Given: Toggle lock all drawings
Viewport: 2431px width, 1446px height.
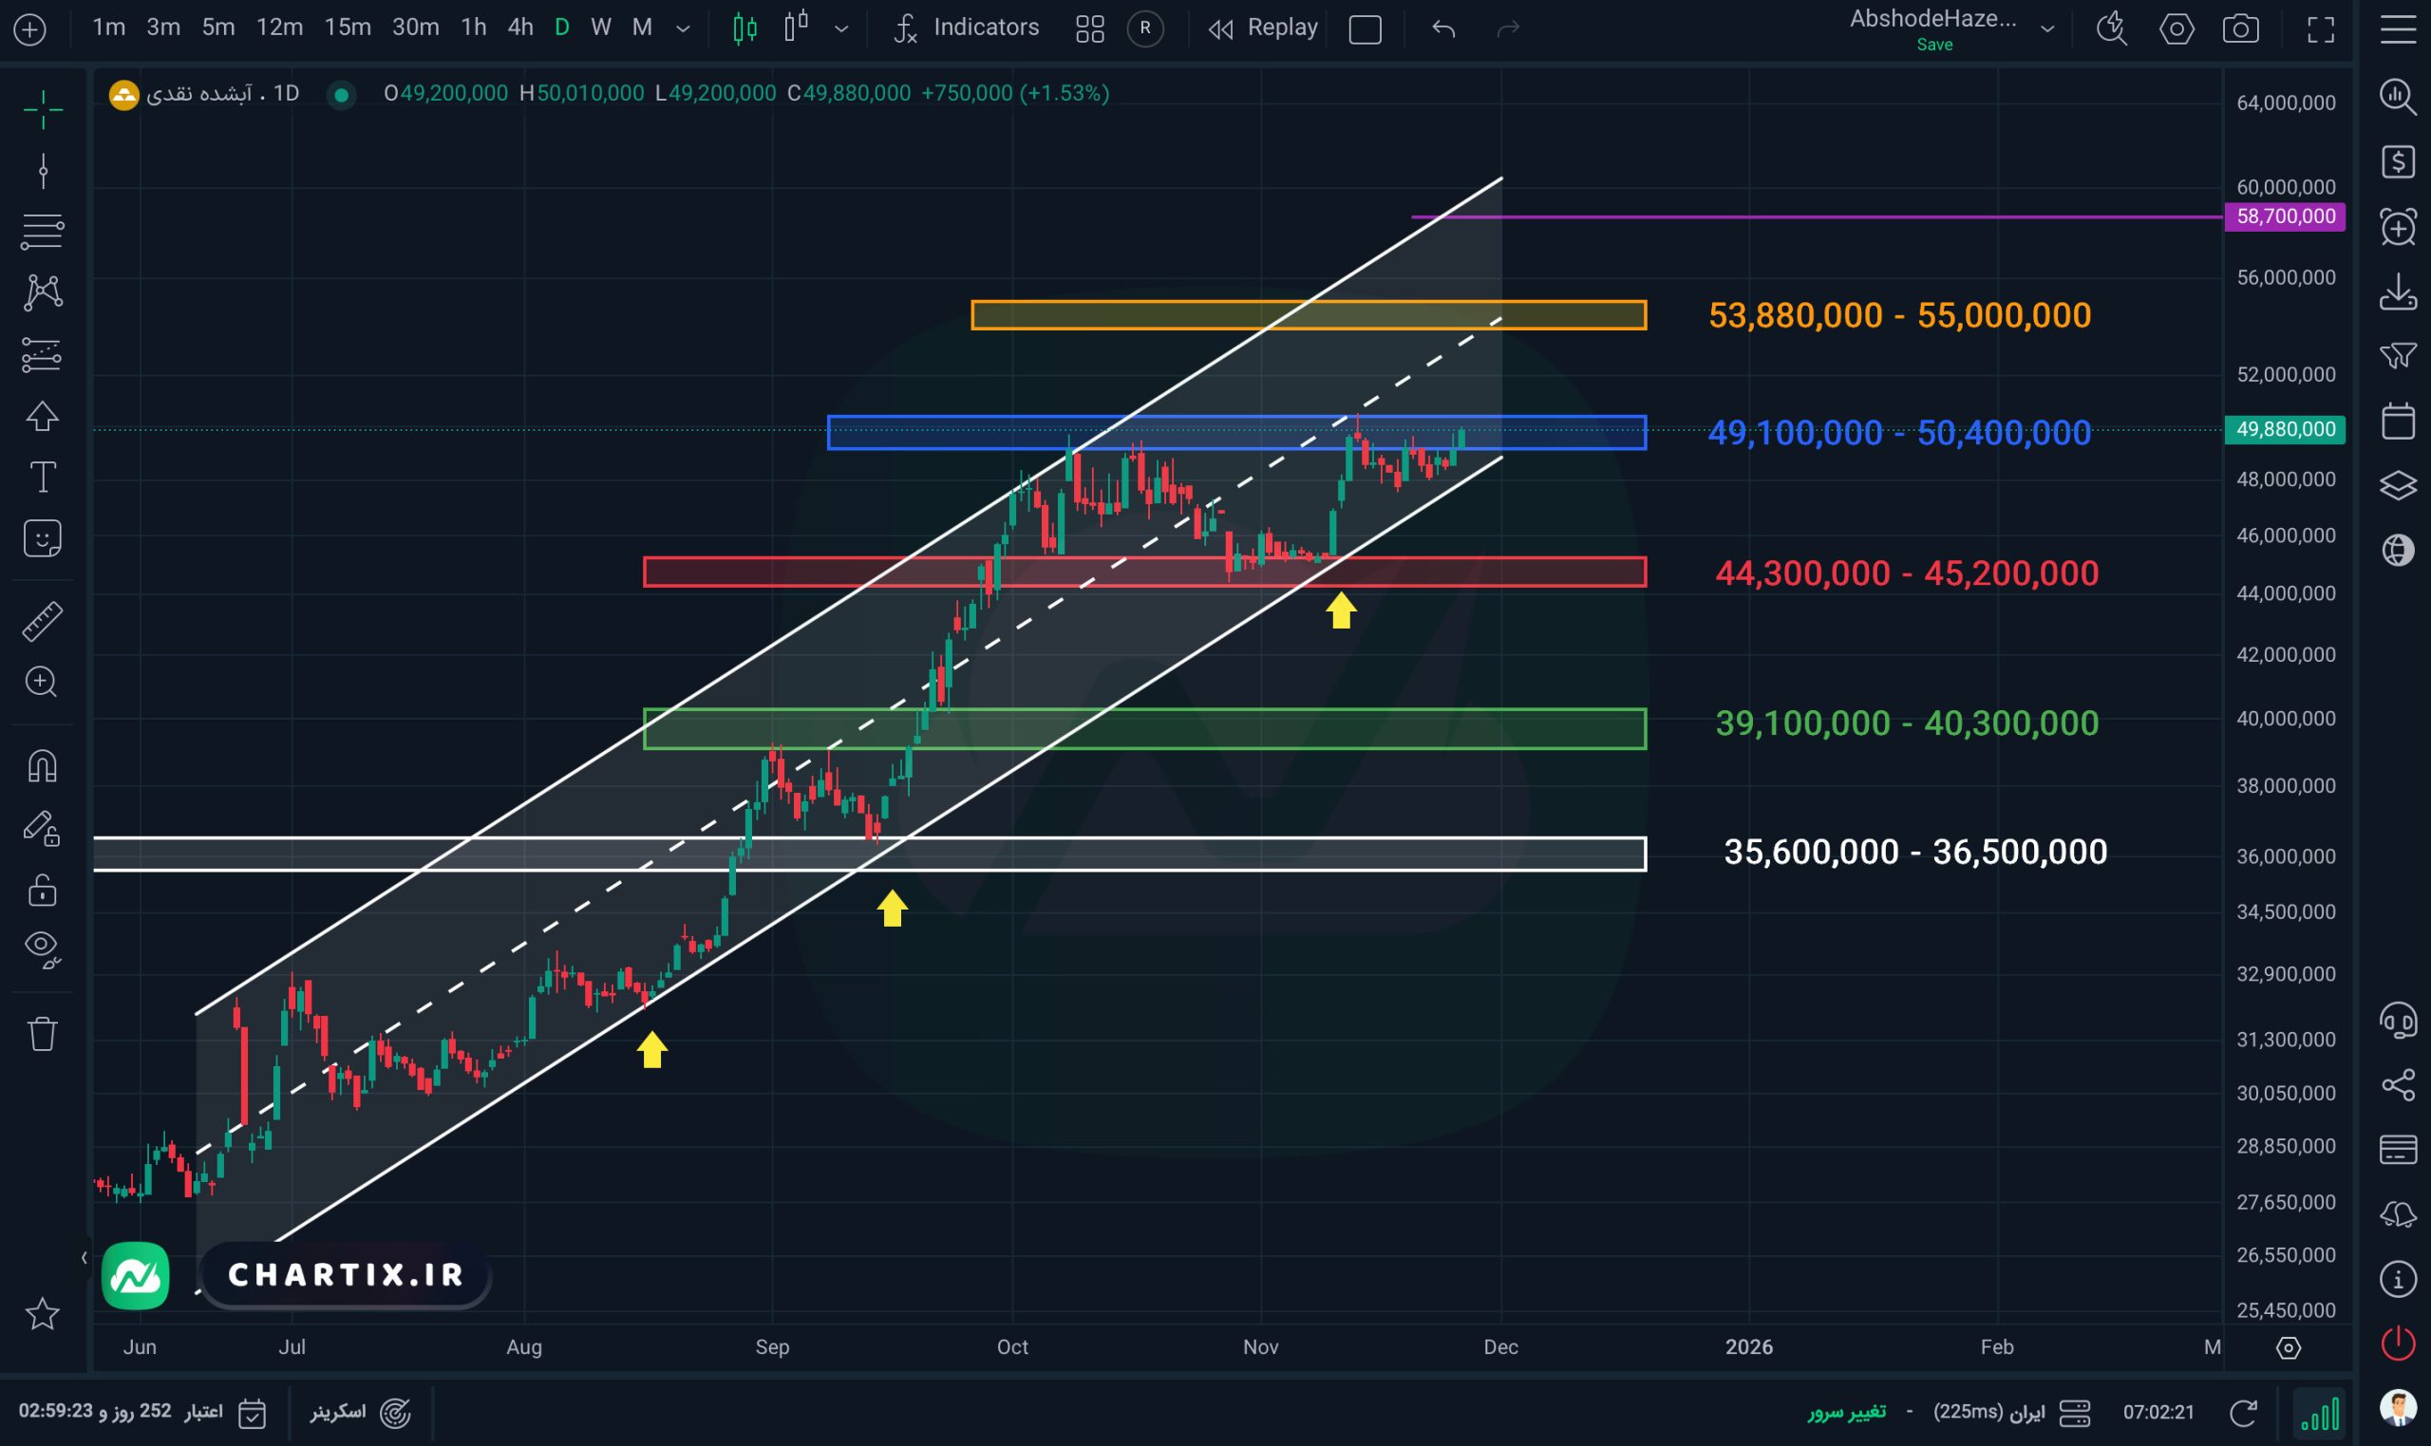Looking at the screenshot, I should 43,891.
